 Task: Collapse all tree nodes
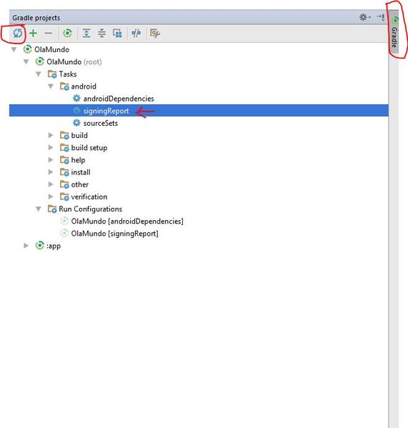point(101,34)
